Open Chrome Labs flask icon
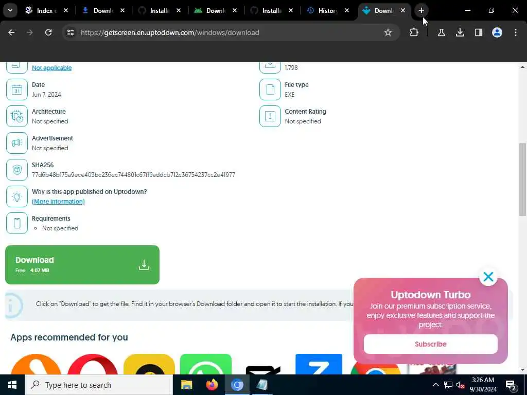 click(441, 32)
